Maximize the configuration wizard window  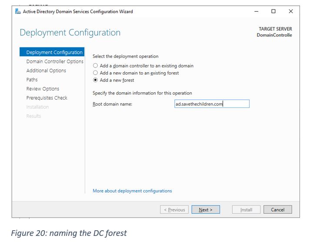pos(273,11)
